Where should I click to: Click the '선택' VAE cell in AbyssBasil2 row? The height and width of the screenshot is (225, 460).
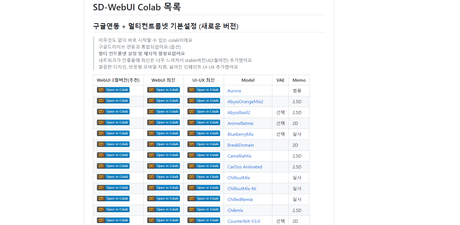pyautogui.click(x=280, y=112)
